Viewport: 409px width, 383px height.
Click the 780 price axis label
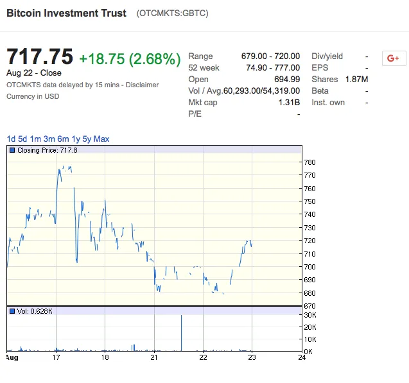click(310, 162)
